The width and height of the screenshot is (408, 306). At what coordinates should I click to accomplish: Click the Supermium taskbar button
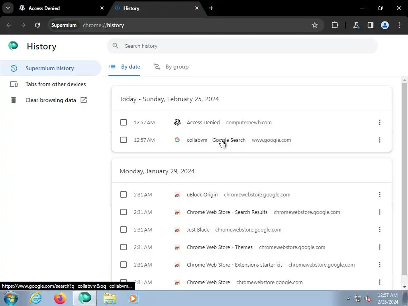[85, 298]
